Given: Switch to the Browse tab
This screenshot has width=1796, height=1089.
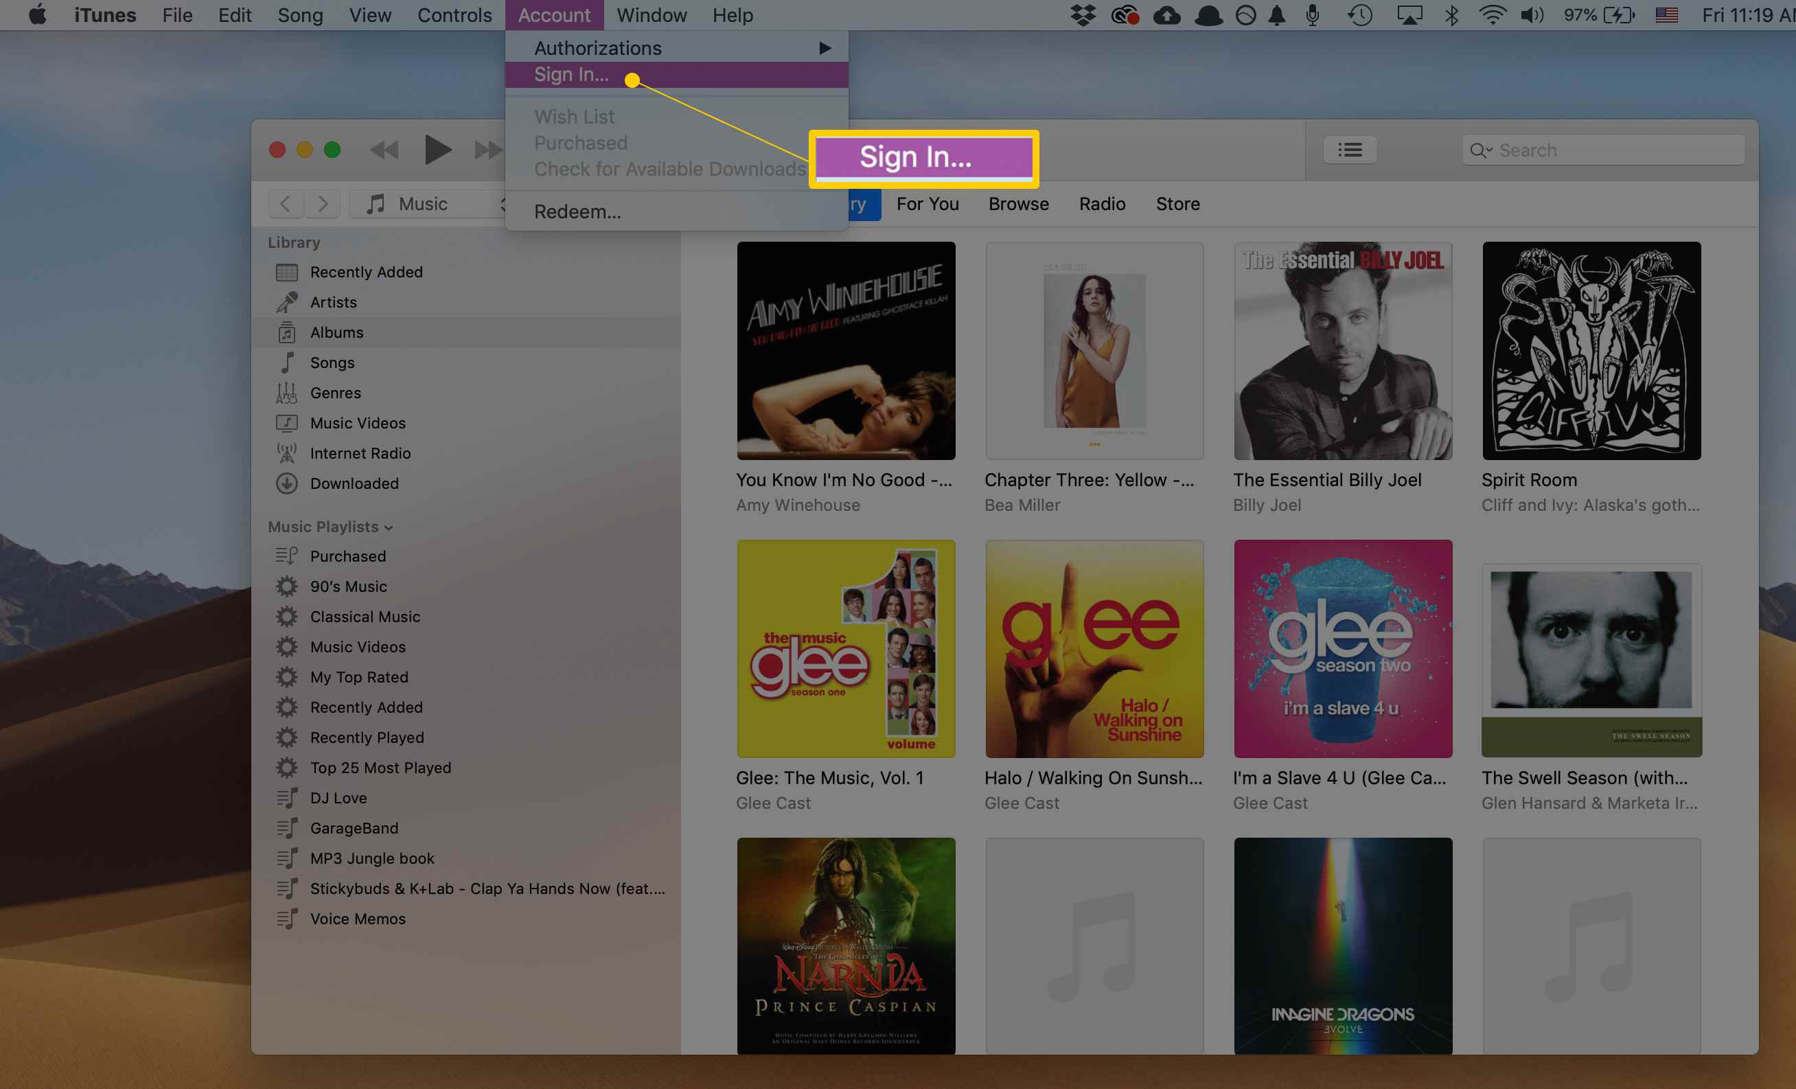Looking at the screenshot, I should 1018,204.
